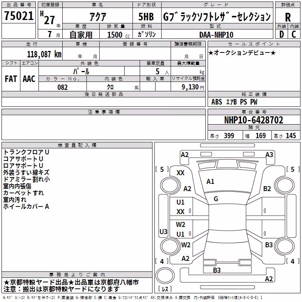
Task: Click office notice ★京都特設ヤード出品★ line
Action: point(71,282)
